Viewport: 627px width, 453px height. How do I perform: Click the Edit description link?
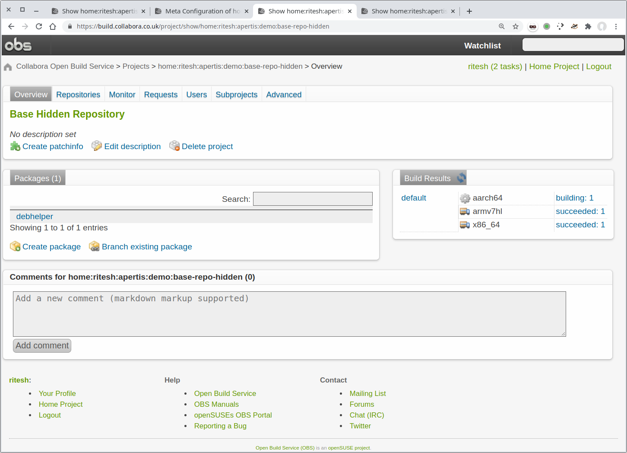(x=132, y=147)
